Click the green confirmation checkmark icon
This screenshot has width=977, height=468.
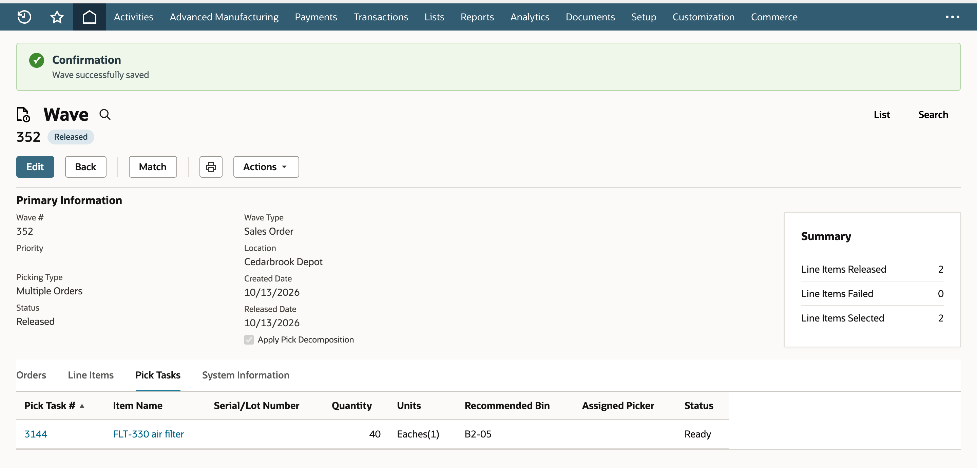point(36,60)
